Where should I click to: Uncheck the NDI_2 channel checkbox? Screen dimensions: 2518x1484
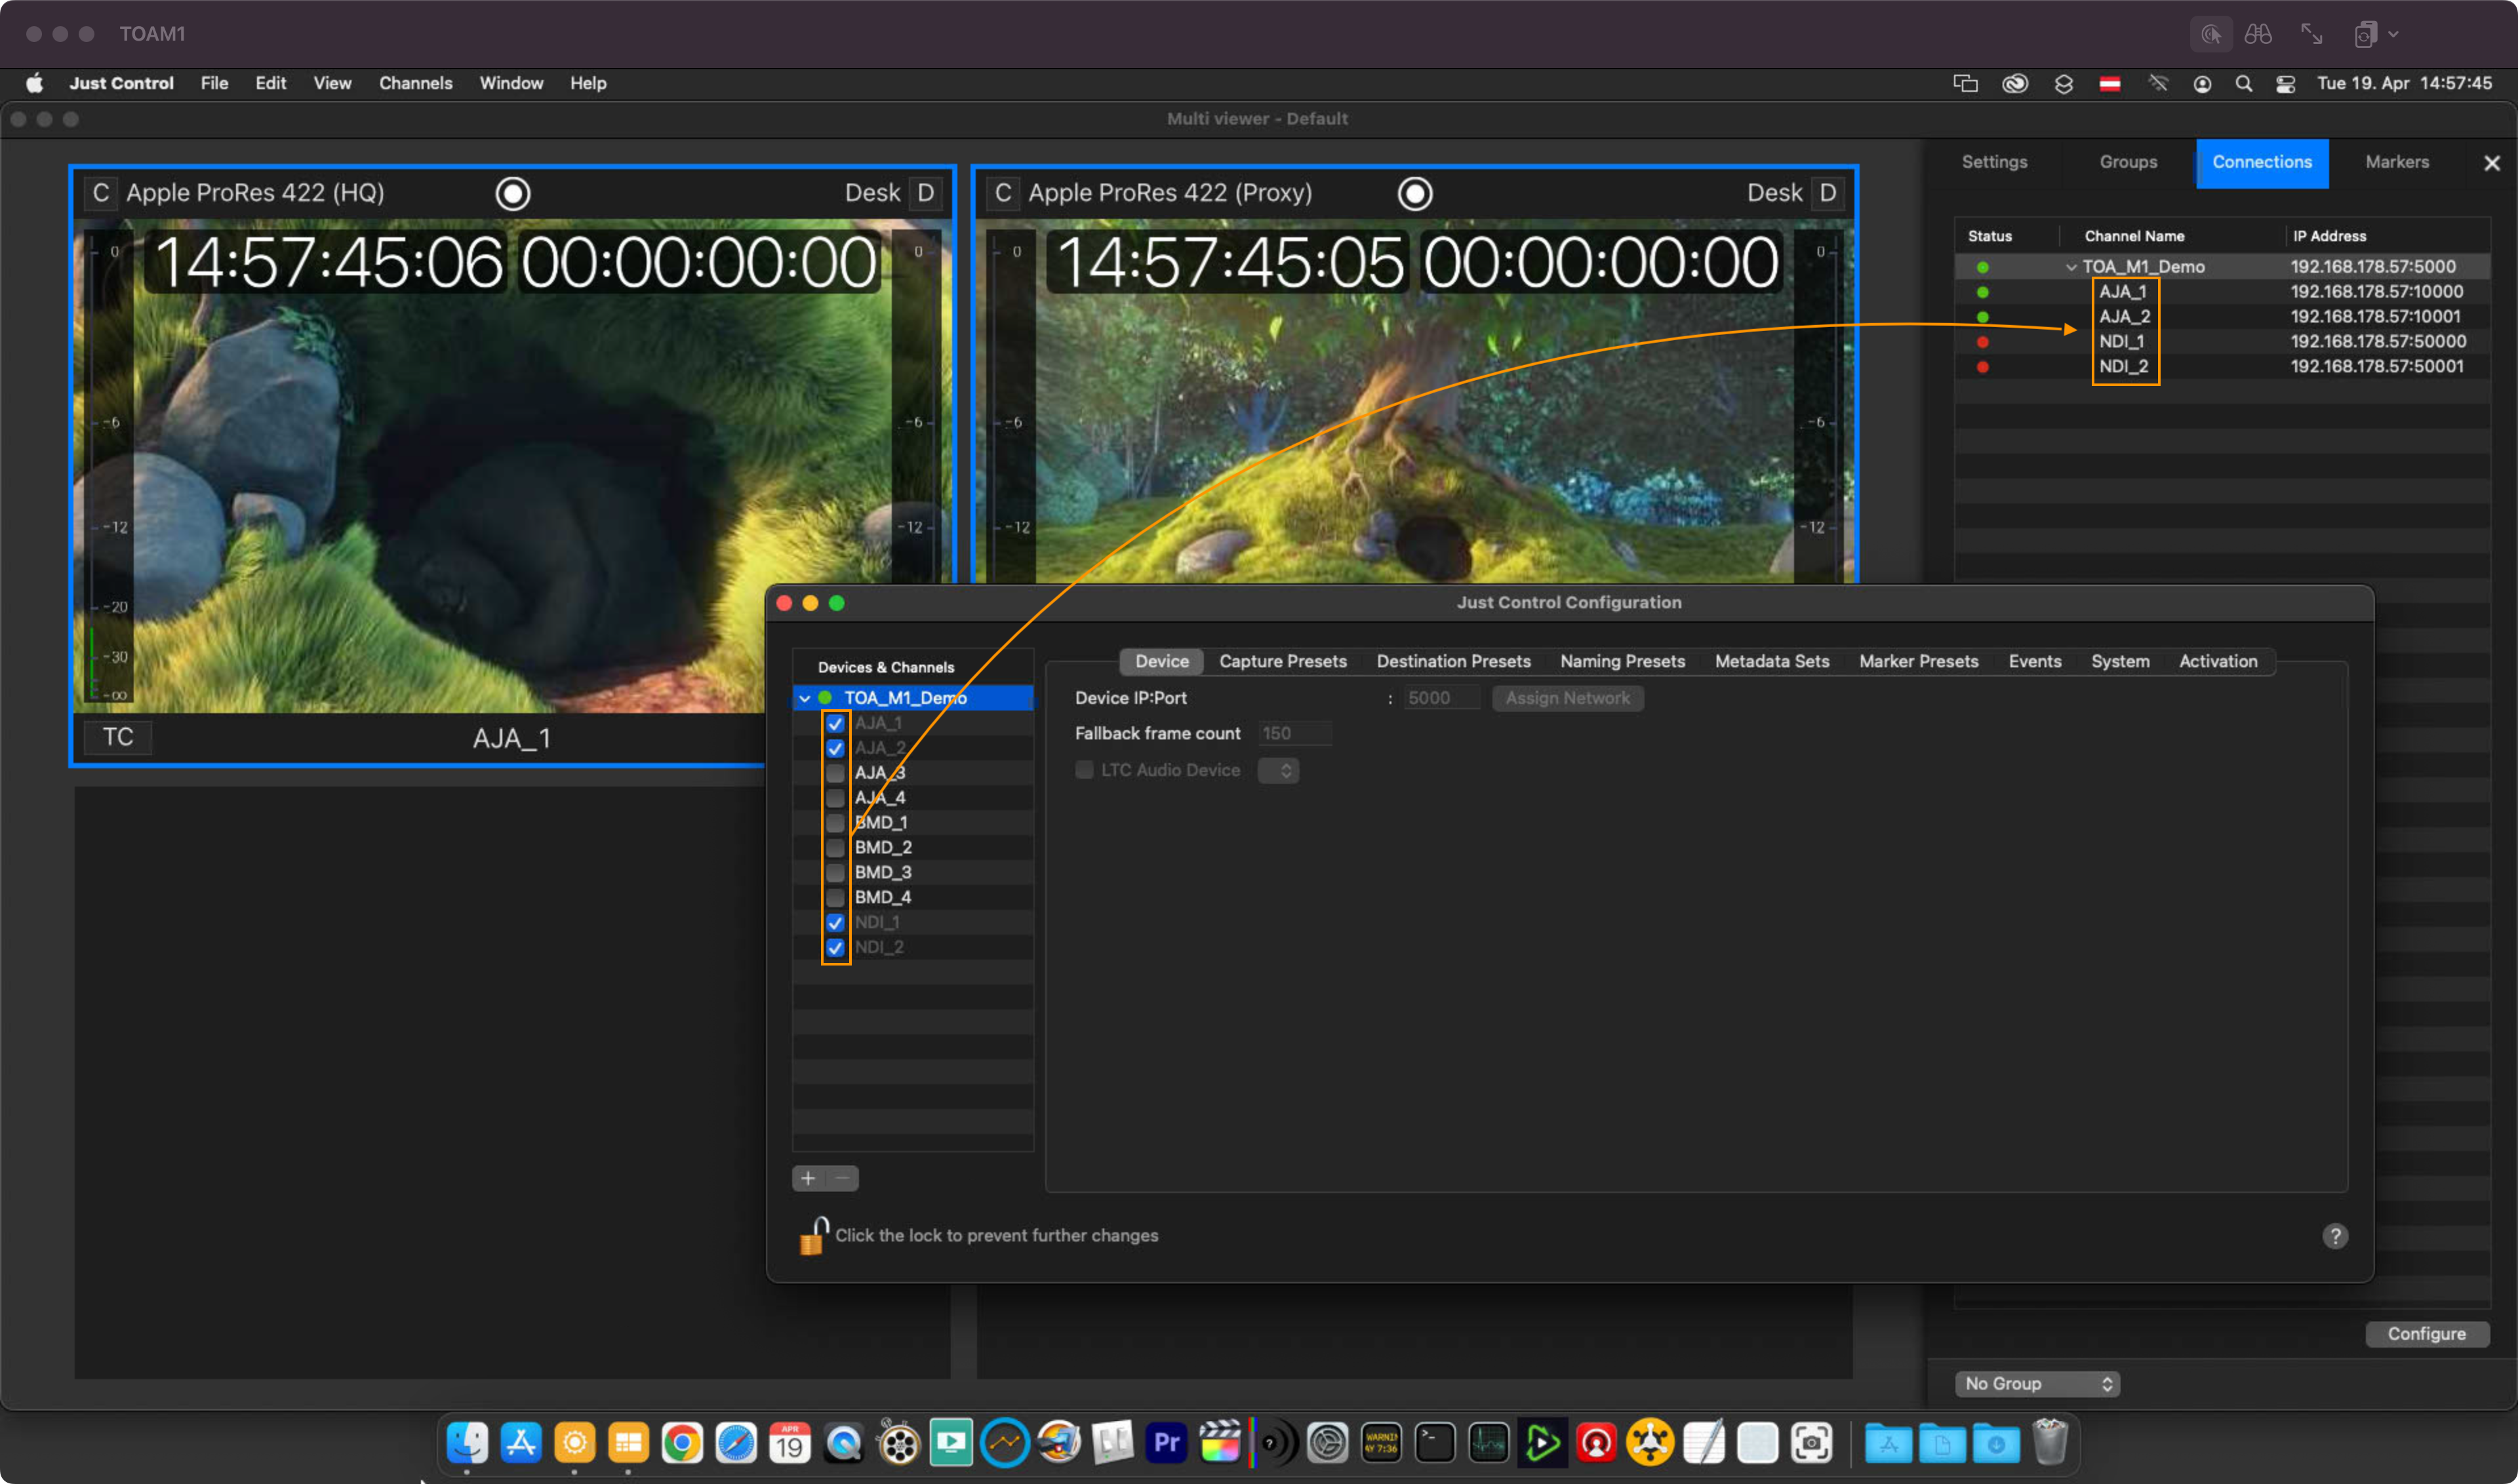pos(835,947)
